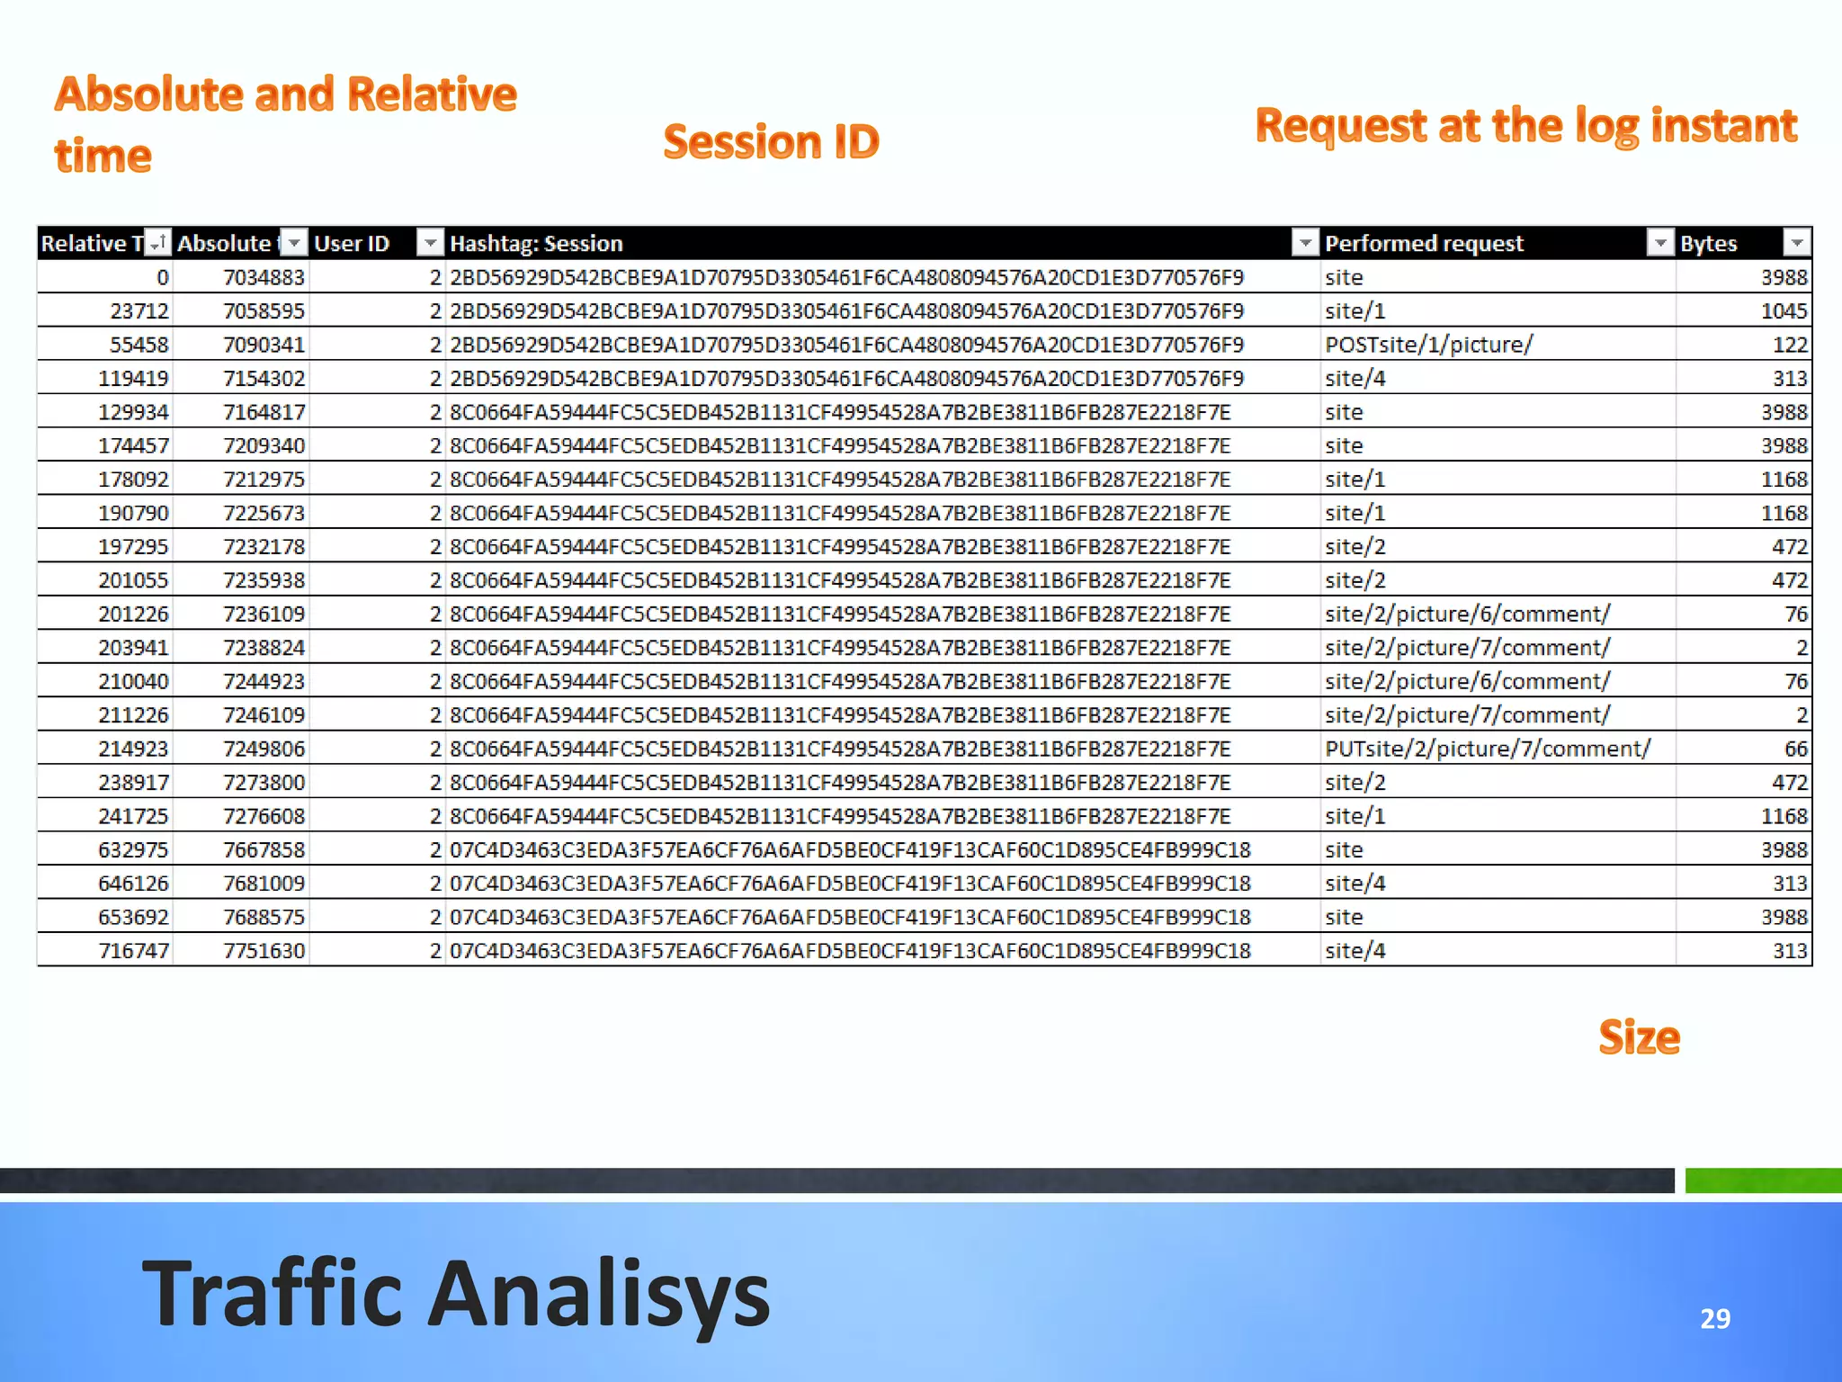The image size is (1842, 1382).
Task: Select the 'Hashtag: Session' header cell
Action: [x=883, y=243]
